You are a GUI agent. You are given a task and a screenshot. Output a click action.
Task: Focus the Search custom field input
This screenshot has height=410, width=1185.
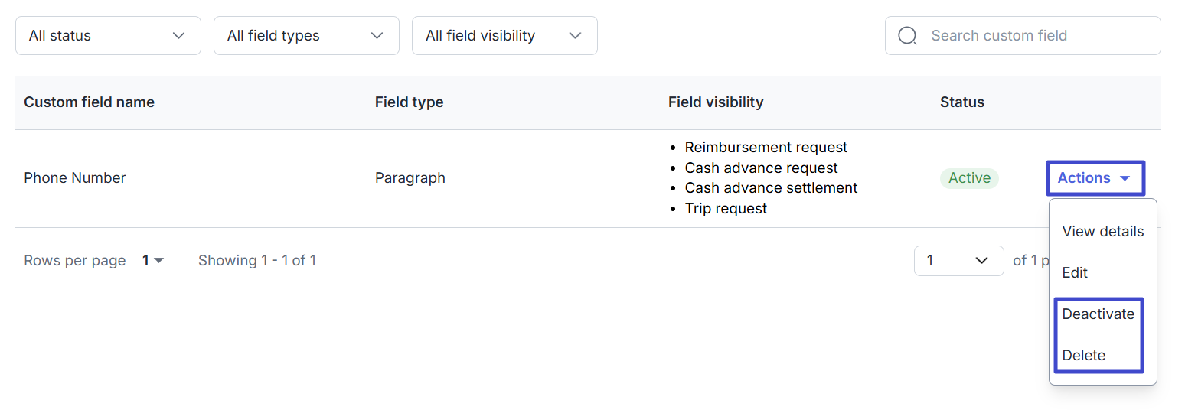1033,36
